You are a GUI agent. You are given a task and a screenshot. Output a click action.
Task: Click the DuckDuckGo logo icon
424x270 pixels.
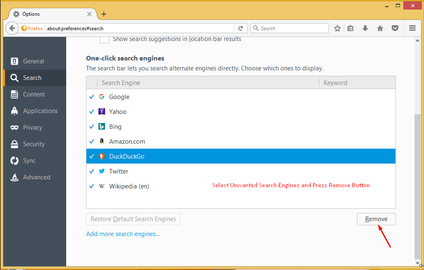[102, 156]
